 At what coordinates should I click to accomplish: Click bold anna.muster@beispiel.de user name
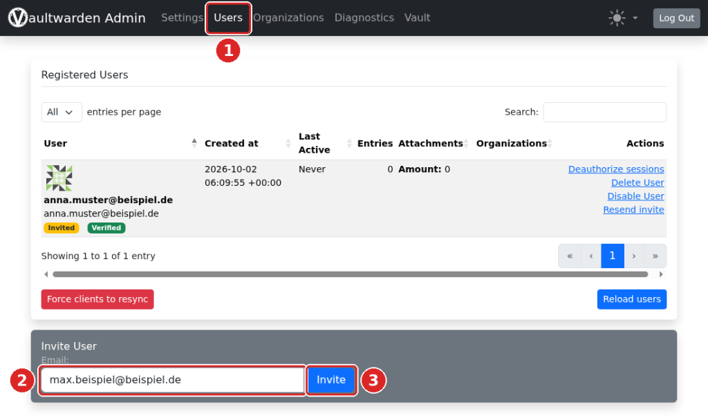pos(109,200)
